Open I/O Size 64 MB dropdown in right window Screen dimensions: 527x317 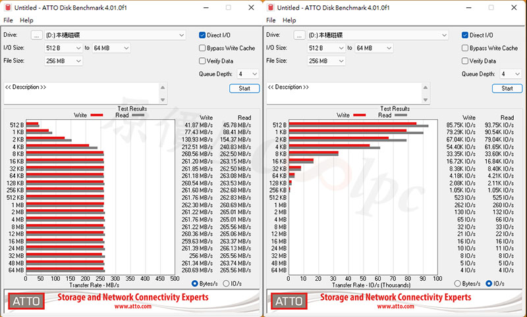point(374,48)
